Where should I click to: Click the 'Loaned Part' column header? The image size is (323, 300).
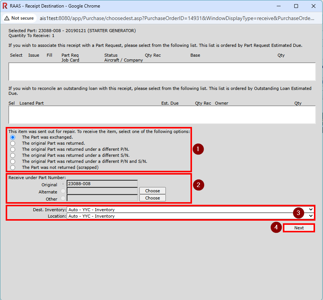[x=31, y=103]
